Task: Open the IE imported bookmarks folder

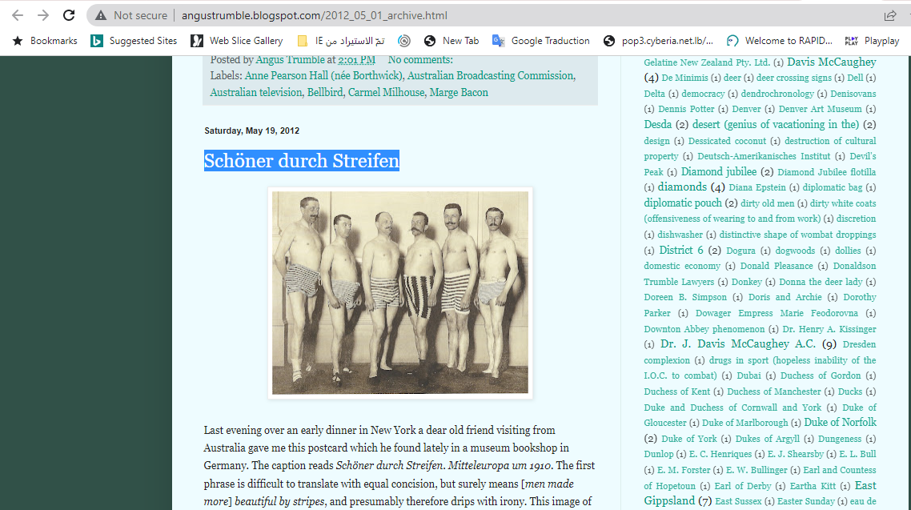Action: click(x=340, y=41)
